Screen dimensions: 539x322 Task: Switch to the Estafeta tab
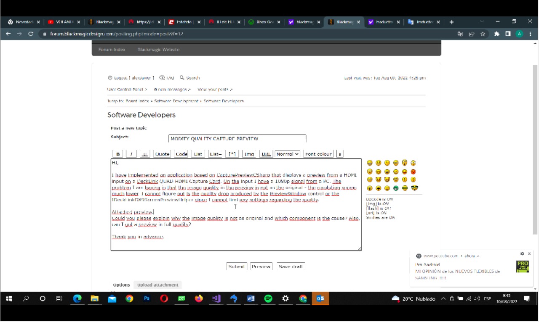coord(184,22)
